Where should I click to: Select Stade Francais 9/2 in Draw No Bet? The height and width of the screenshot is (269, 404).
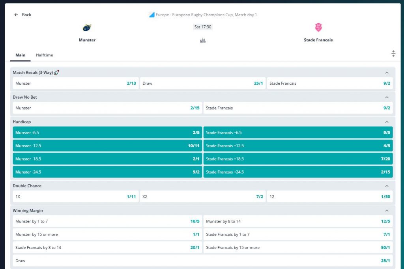[298, 108]
